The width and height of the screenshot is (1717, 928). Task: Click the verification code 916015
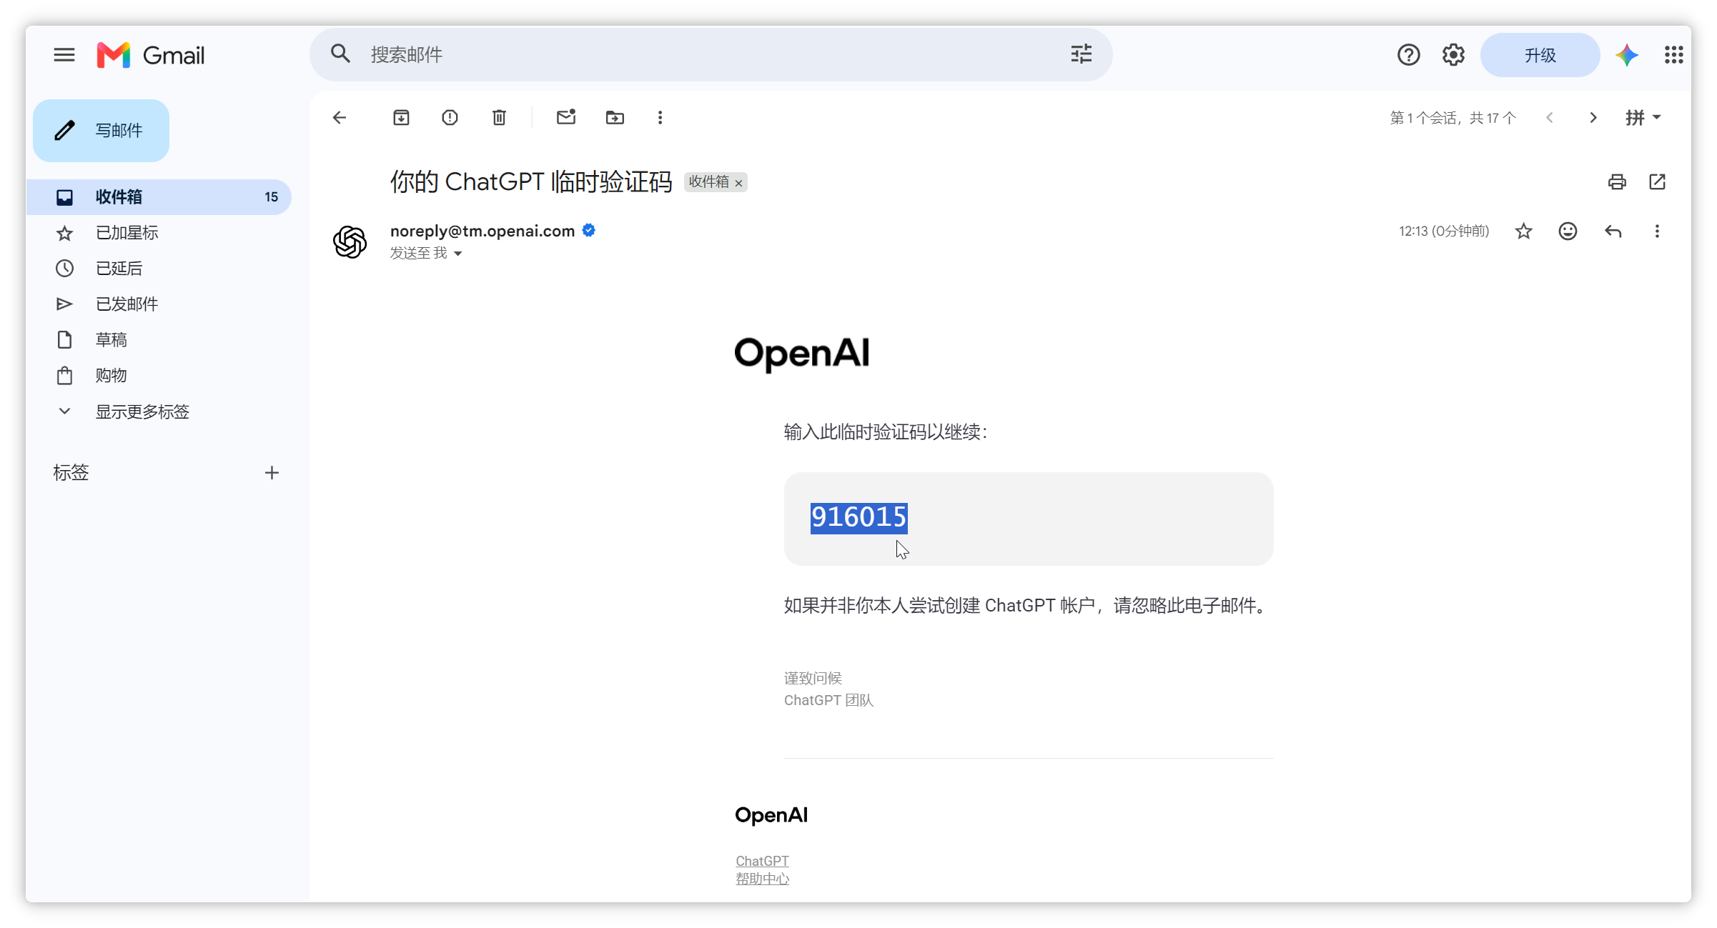(858, 517)
